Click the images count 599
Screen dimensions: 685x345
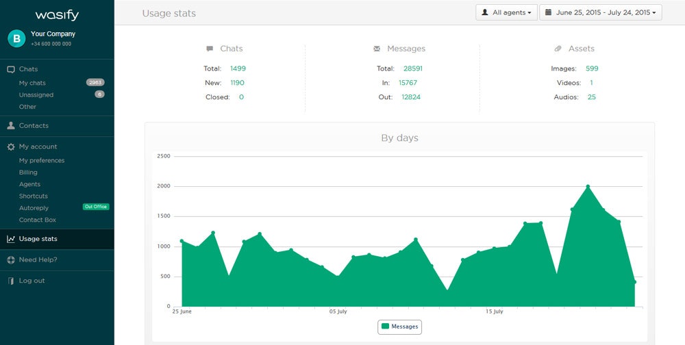(592, 68)
